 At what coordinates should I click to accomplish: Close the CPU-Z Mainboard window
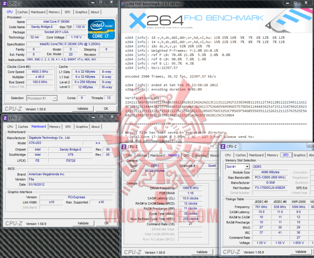click(112, 117)
